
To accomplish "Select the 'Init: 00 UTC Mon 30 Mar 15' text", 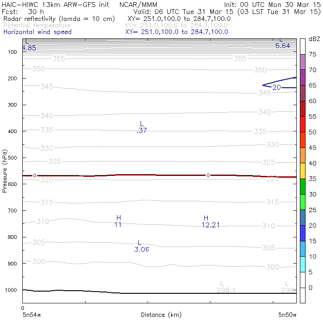I will click(272, 4).
